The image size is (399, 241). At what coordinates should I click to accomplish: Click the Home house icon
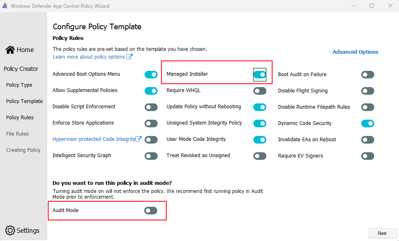tap(10, 50)
